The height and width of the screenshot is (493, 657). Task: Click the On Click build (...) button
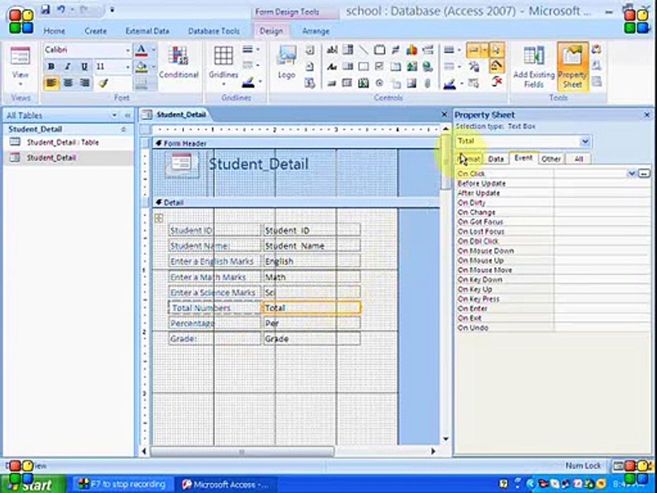click(x=644, y=173)
